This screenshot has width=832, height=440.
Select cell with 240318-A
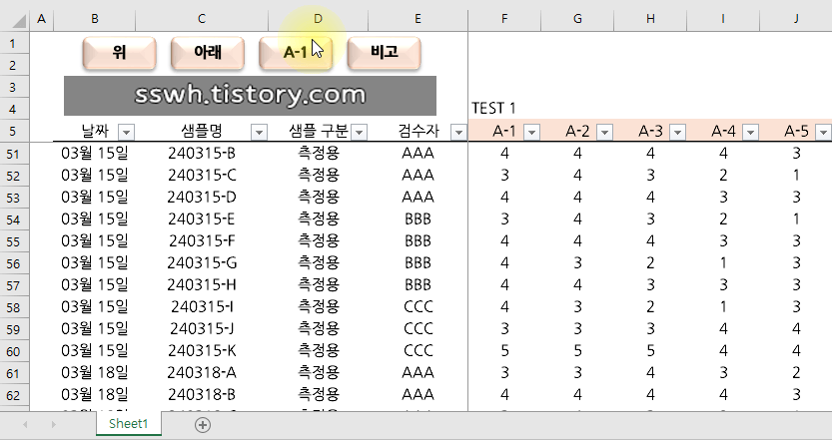[202, 373]
